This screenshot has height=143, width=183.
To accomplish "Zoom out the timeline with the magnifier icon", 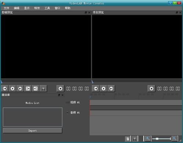I will tap(148, 139).
